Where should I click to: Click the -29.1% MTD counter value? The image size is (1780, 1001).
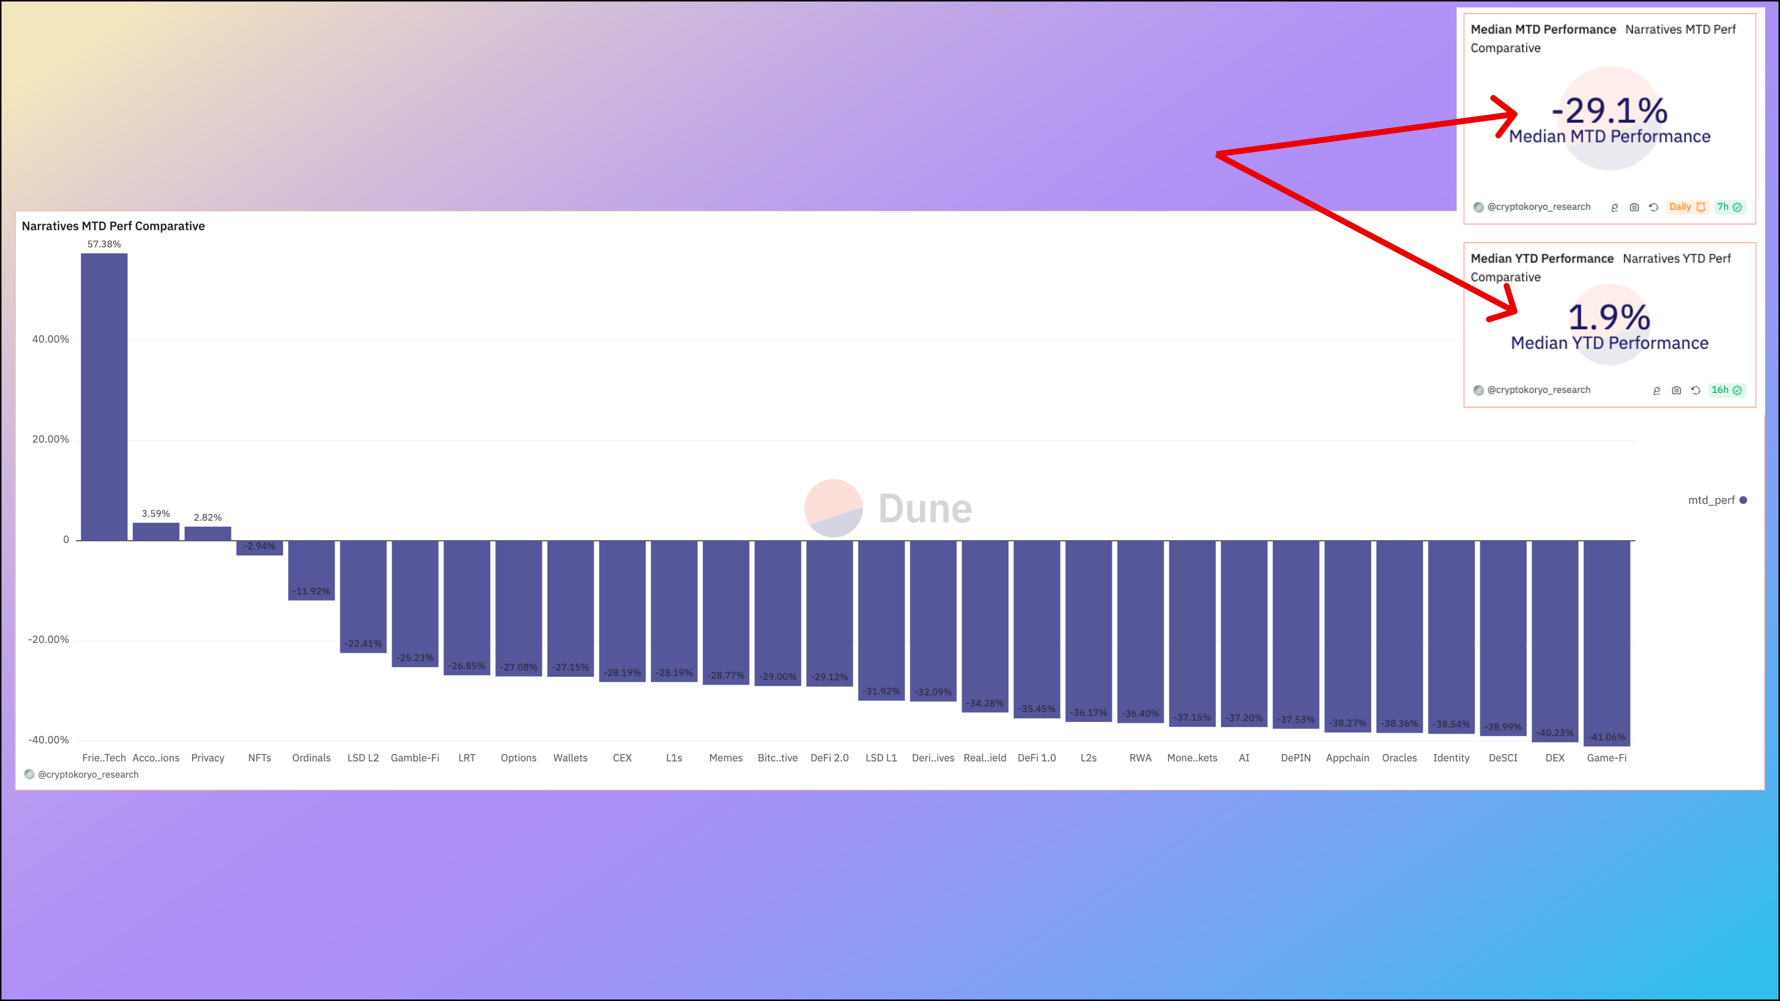(1609, 110)
